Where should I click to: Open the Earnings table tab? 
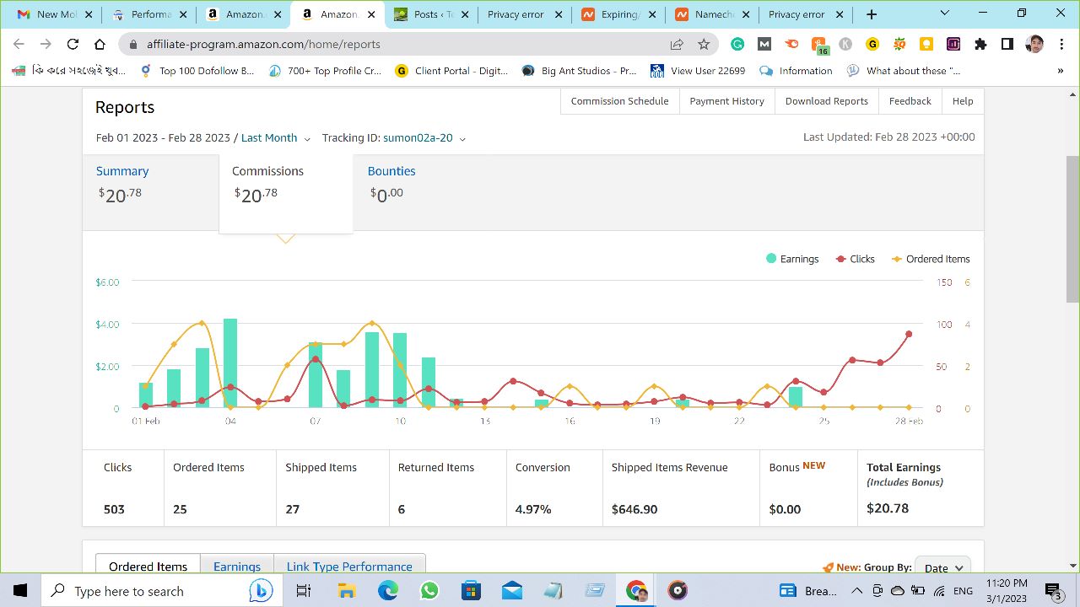(237, 566)
